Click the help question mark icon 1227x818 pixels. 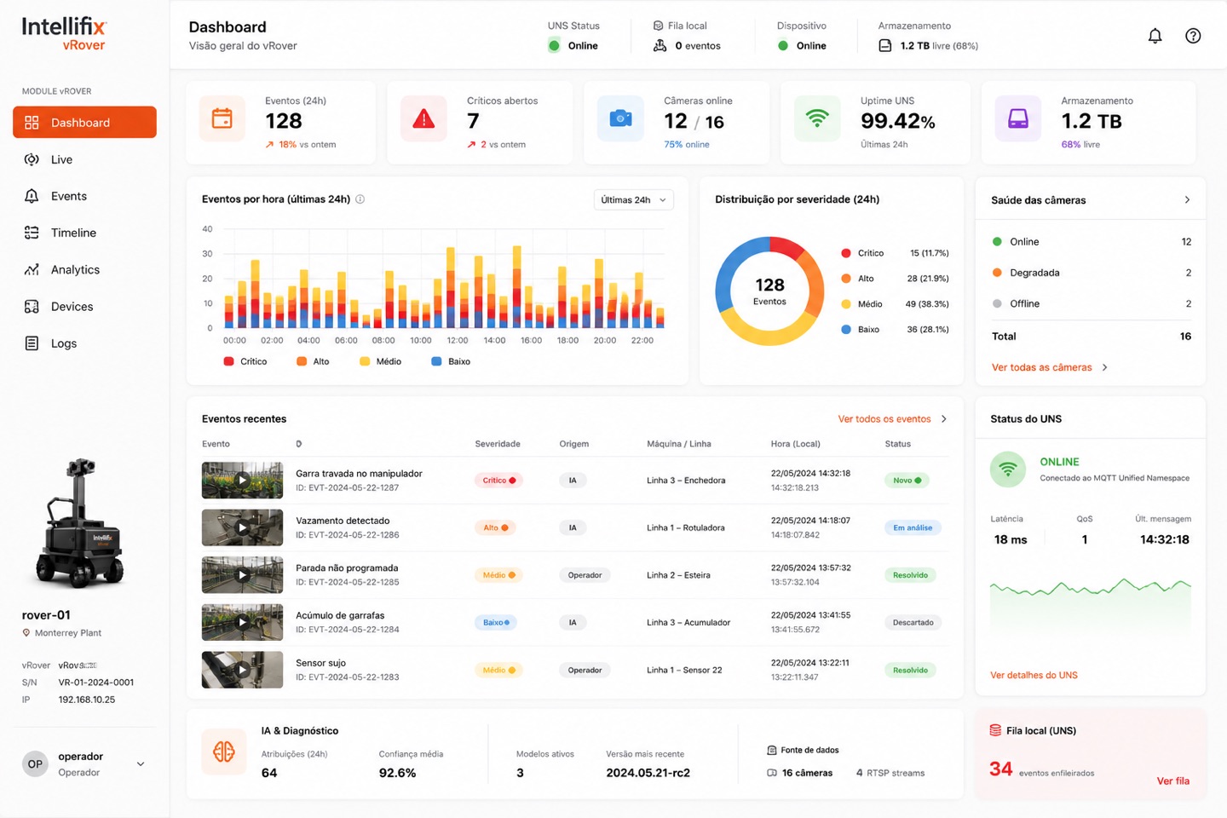pos(1193,36)
